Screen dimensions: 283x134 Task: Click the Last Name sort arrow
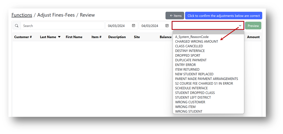59,37
